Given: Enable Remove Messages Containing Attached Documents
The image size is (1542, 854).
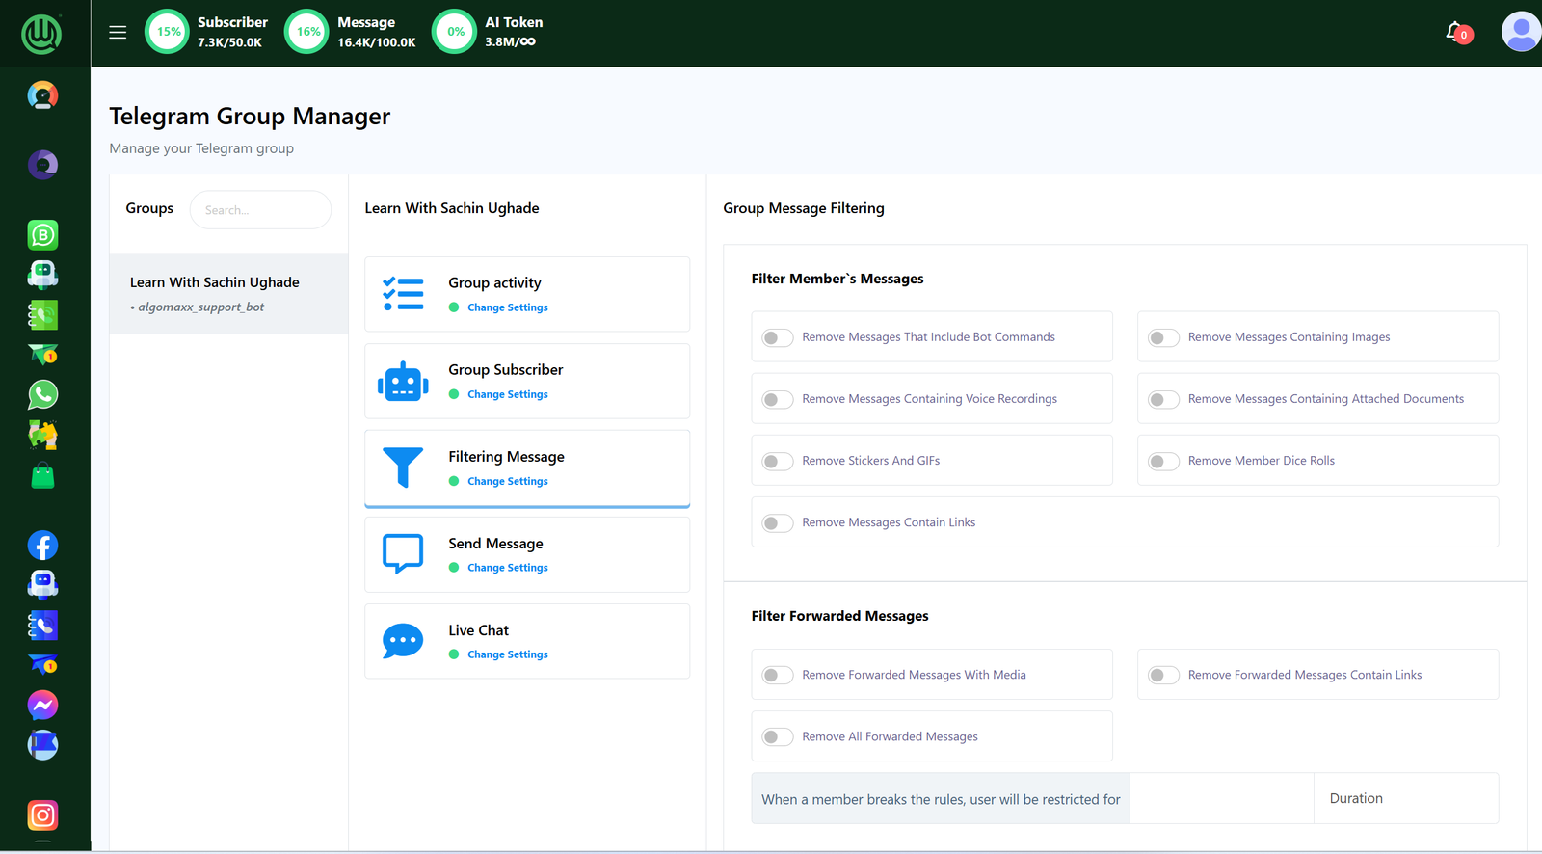Looking at the screenshot, I should [x=1163, y=399].
